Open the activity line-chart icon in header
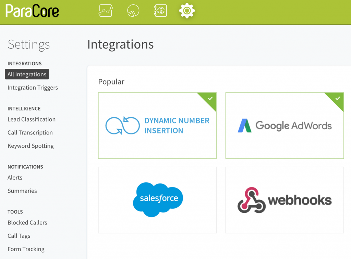The image size is (351, 259). pyautogui.click(x=106, y=11)
